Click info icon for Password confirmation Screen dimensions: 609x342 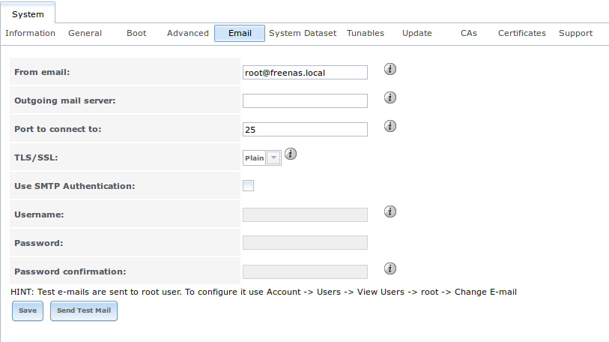[390, 268]
